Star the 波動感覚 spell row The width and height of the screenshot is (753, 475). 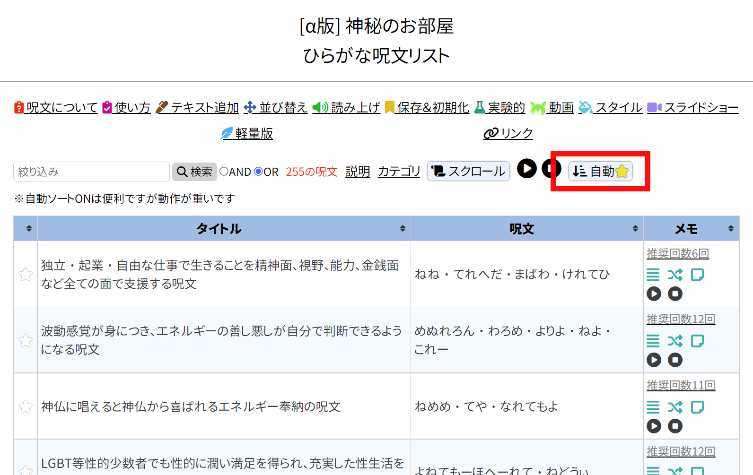(x=26, y=340)
